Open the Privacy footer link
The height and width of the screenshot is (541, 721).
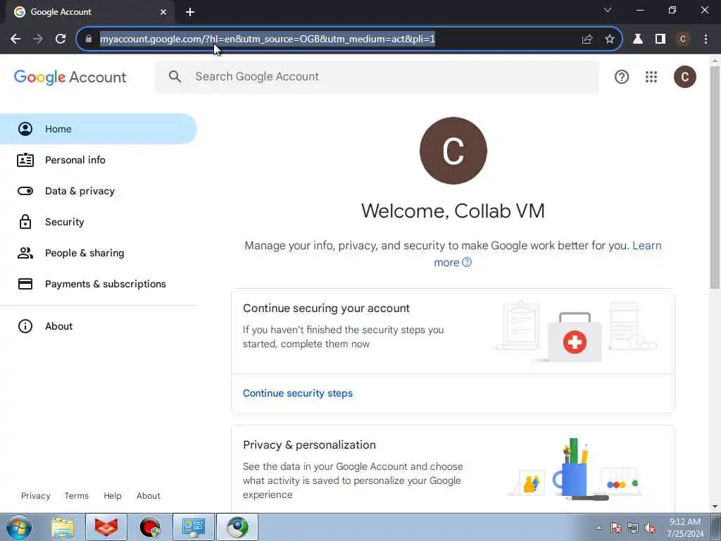[35, 496]
